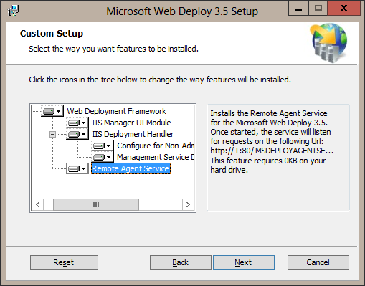Select Web Deployment Framework tree item
This screenshot has width=365, height=286.
[x=116, y=111]
